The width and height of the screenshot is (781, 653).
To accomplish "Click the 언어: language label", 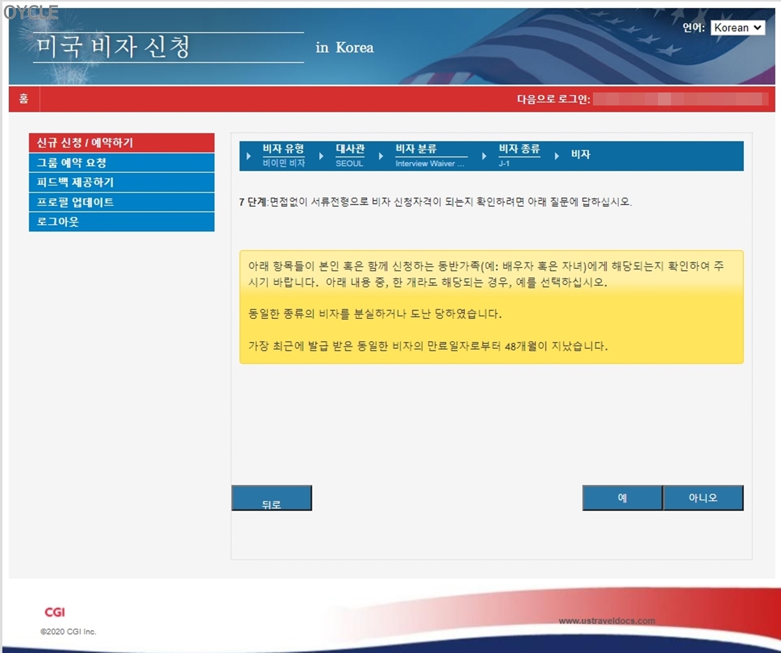I will (x=694, y=28).
